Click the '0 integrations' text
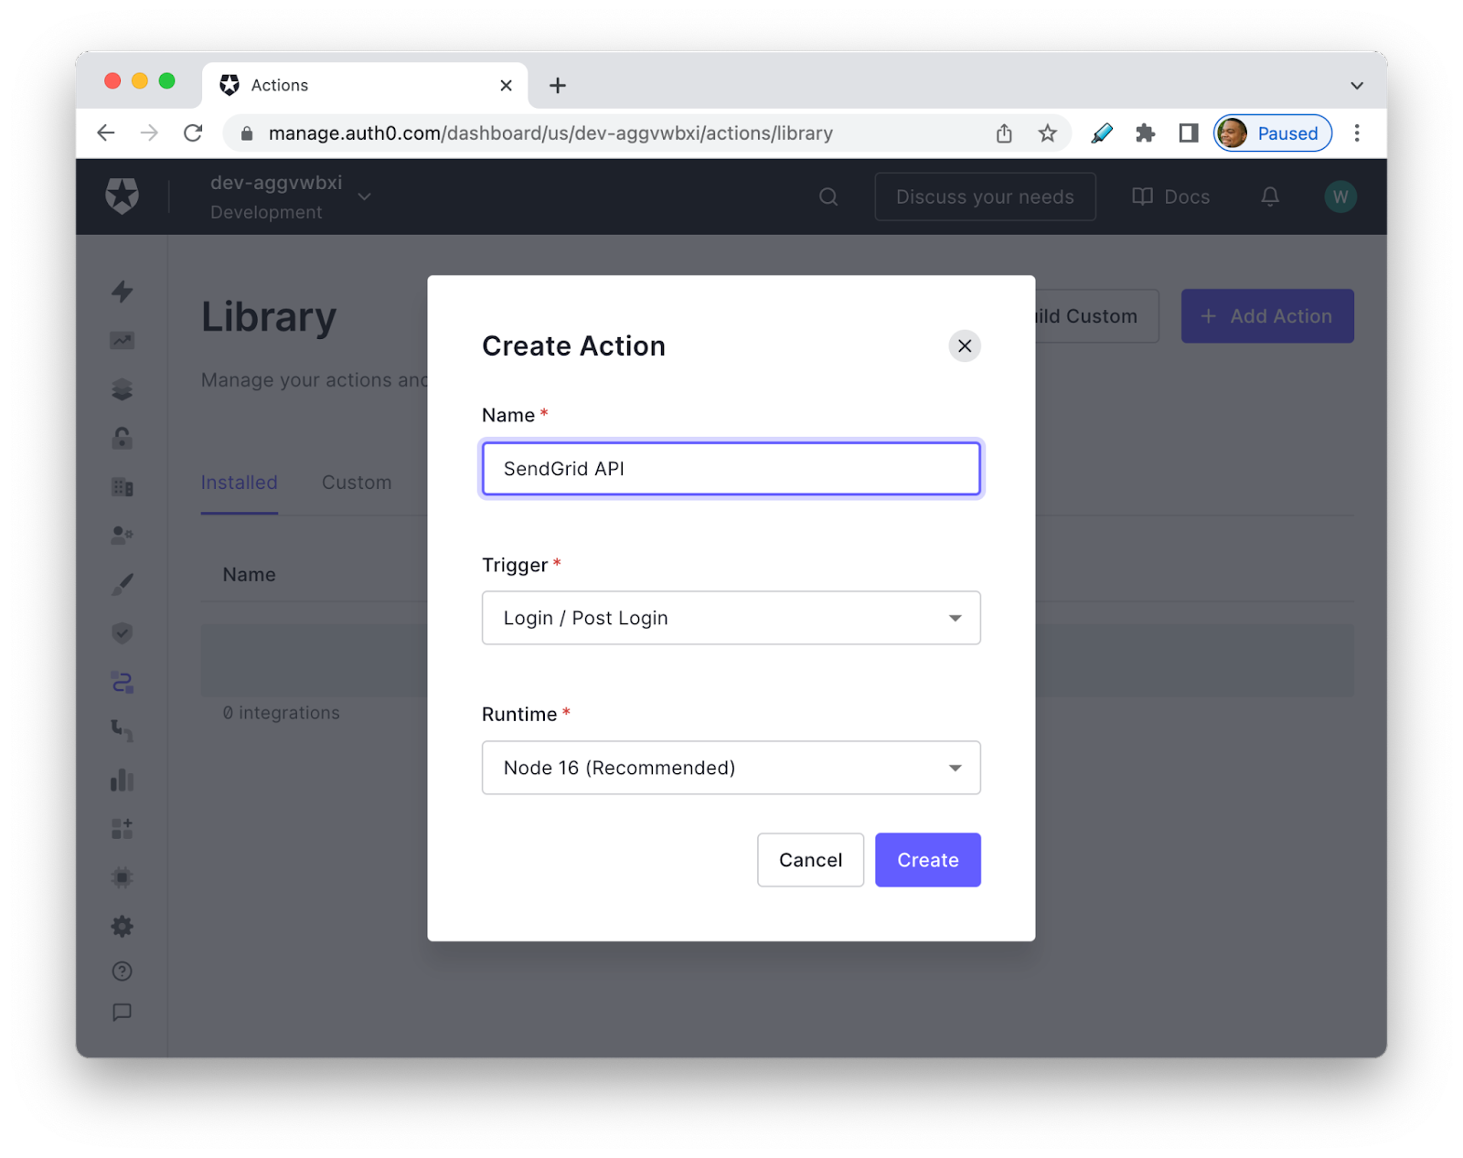 point(281,713)
